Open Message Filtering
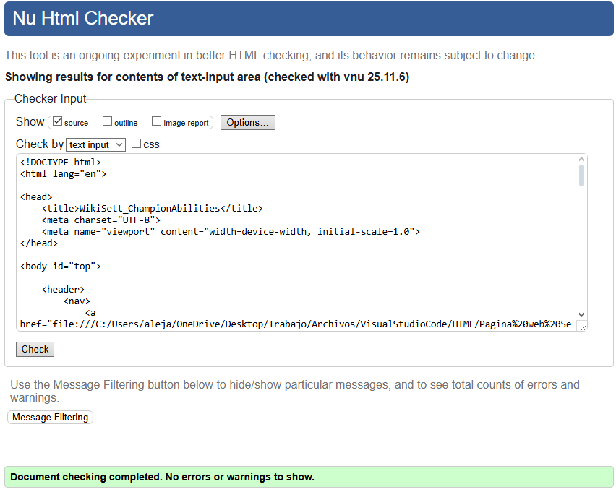Image resolution: width=616 pixels, height=497 pixels. click(x=51, y=417)
